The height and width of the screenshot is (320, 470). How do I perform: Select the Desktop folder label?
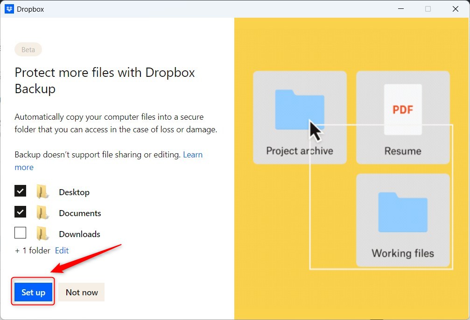pyautogui.click(x=74, y=192)
